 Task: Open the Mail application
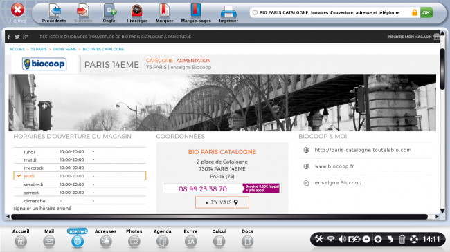(49, 238)
